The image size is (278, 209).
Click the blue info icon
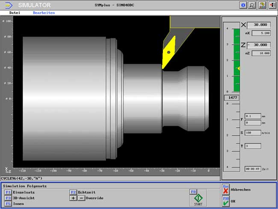click(x=243, y=5)
